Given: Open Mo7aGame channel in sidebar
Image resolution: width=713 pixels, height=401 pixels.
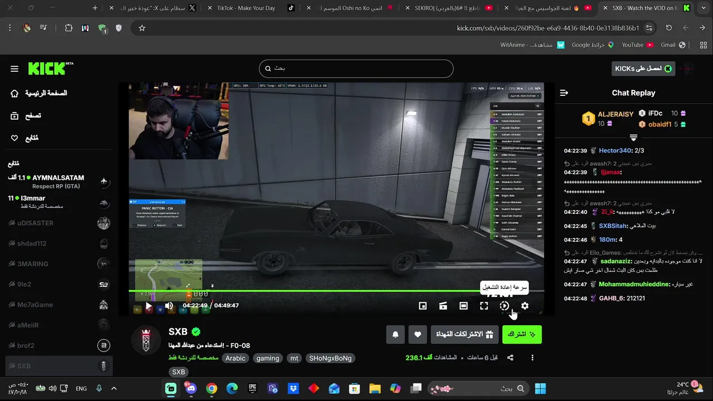Looking at the screenshot, I should (58, 305).
